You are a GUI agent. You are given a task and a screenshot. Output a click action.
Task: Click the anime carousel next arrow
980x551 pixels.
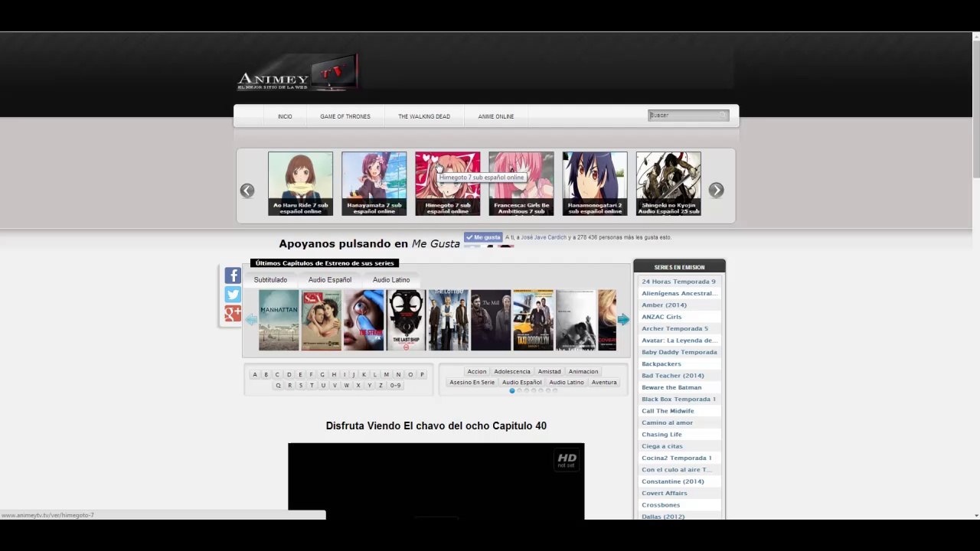tap(716, 191)
